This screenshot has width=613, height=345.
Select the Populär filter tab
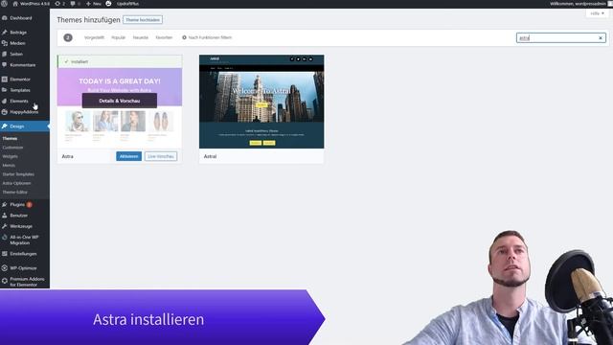pos(118,37)
